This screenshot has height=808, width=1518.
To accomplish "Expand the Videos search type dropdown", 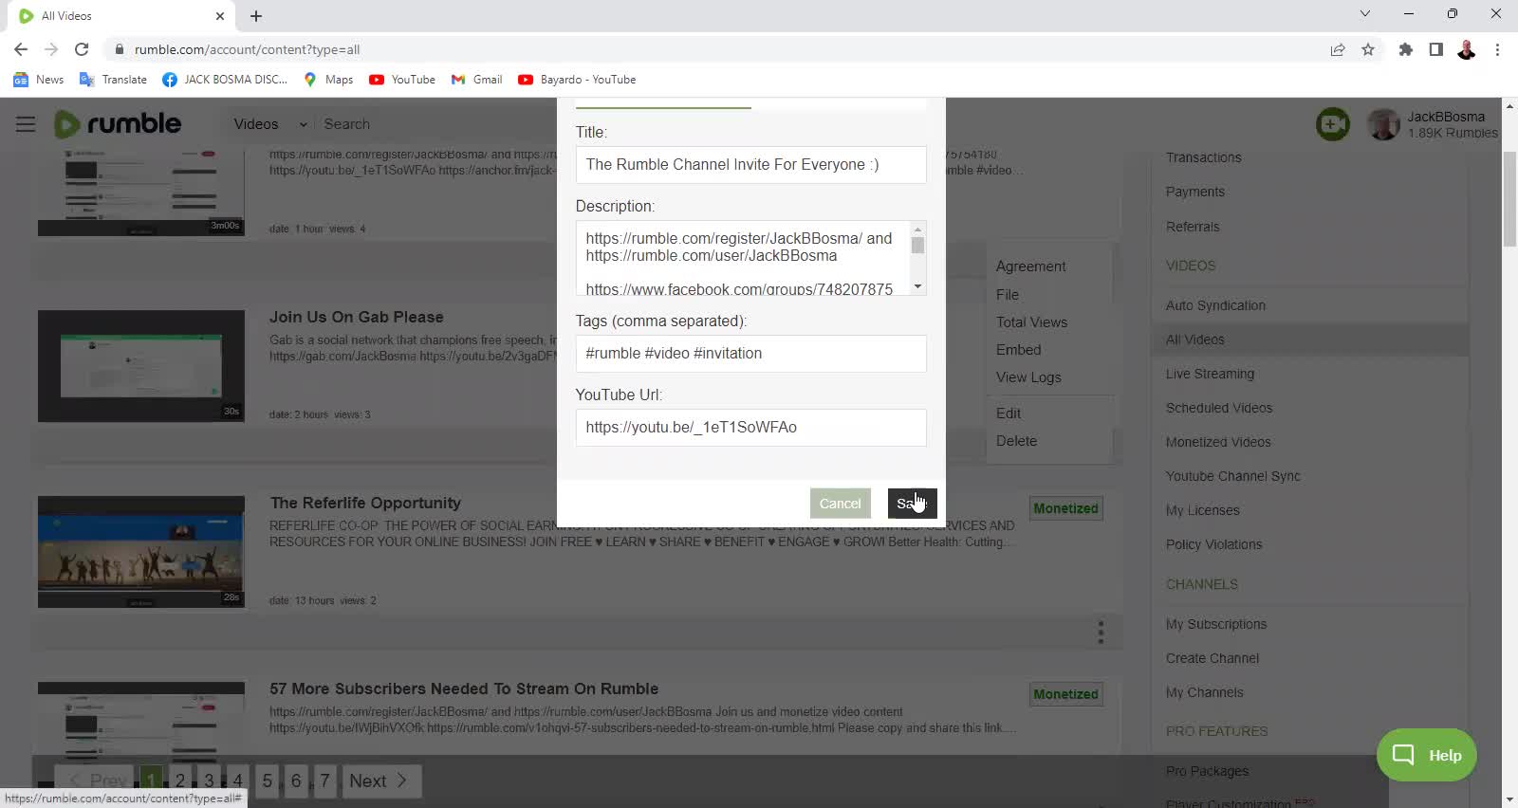I will click(x=270, y=124).
